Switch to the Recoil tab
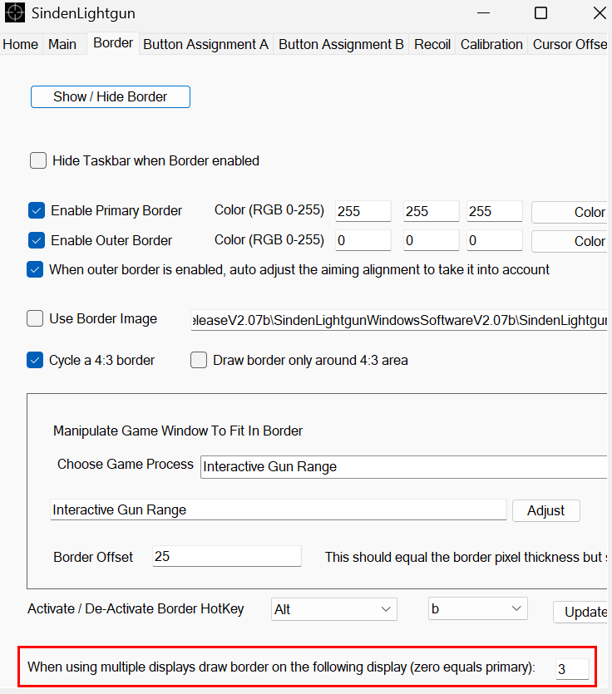612x694 pixels. pos(432,44)
